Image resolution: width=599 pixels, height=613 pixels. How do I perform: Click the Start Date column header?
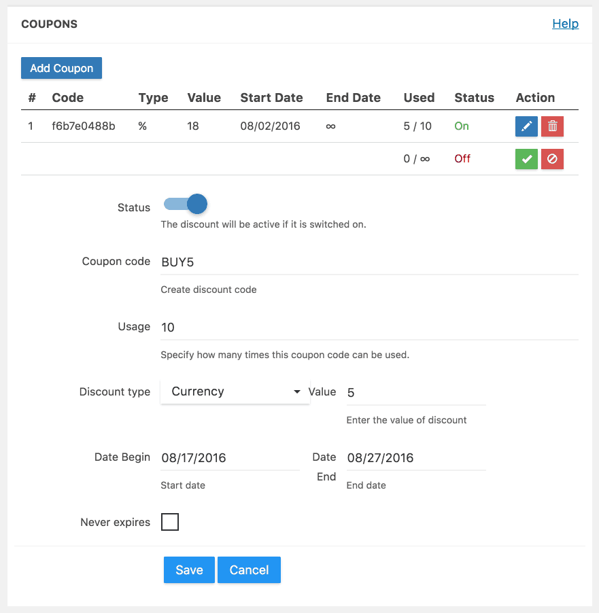[x=271, y=97]
